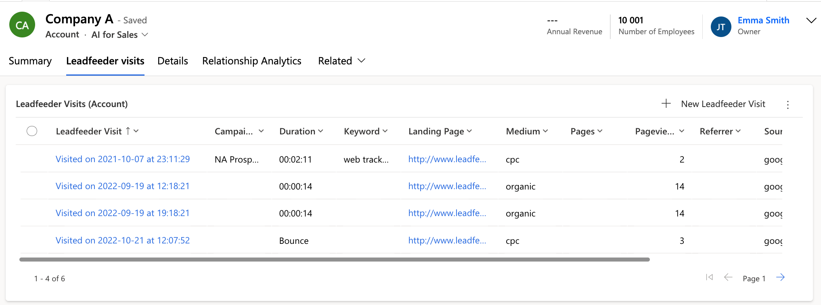Click the 1 - 4 of 6 record count

coord(50,278)
